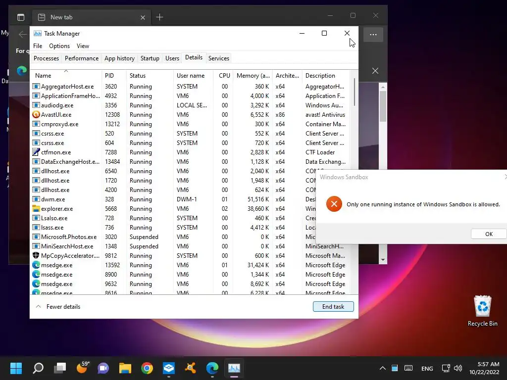Close the New tab in Edge

[143, 17]
